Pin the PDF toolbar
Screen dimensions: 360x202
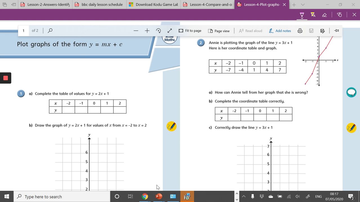point(336,31)
